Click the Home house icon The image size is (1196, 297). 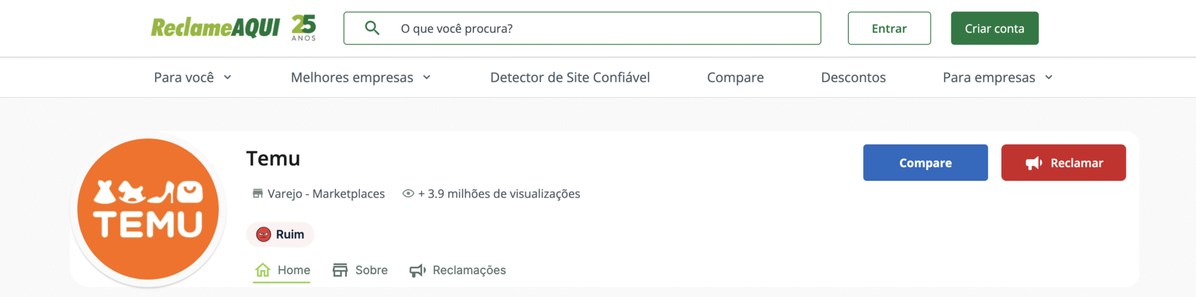tap(263, 270)
